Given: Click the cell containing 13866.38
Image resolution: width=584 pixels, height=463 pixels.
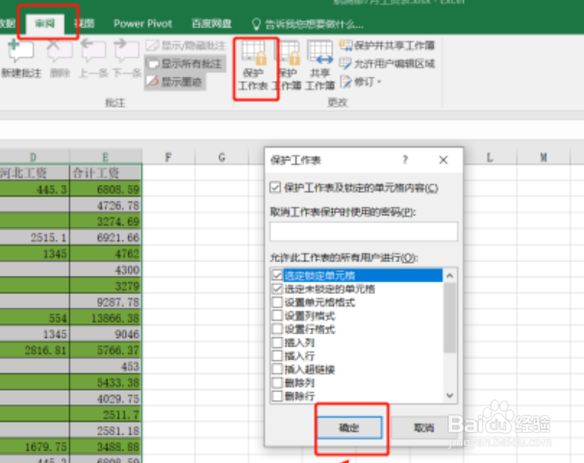Looking at the screenshot, I should pos(106,318).
